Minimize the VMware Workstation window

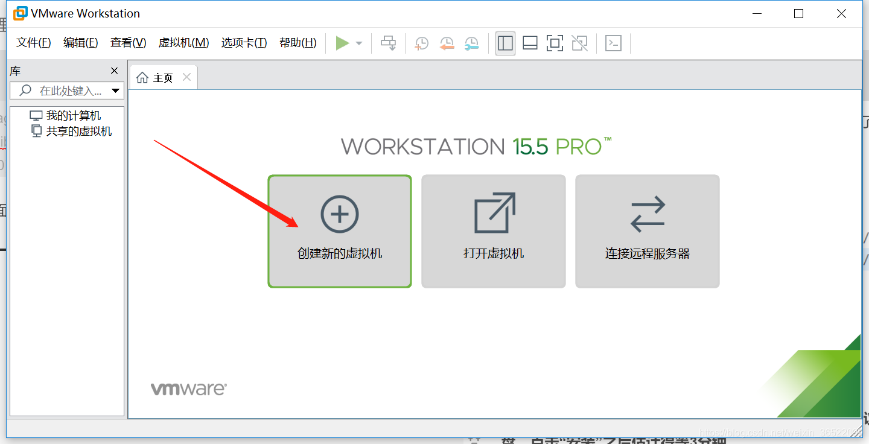click(757, 13)
